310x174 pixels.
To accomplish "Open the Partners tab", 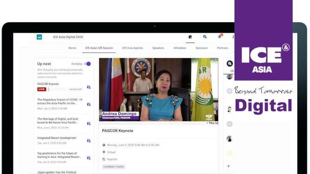I will [x=222, y=48].
